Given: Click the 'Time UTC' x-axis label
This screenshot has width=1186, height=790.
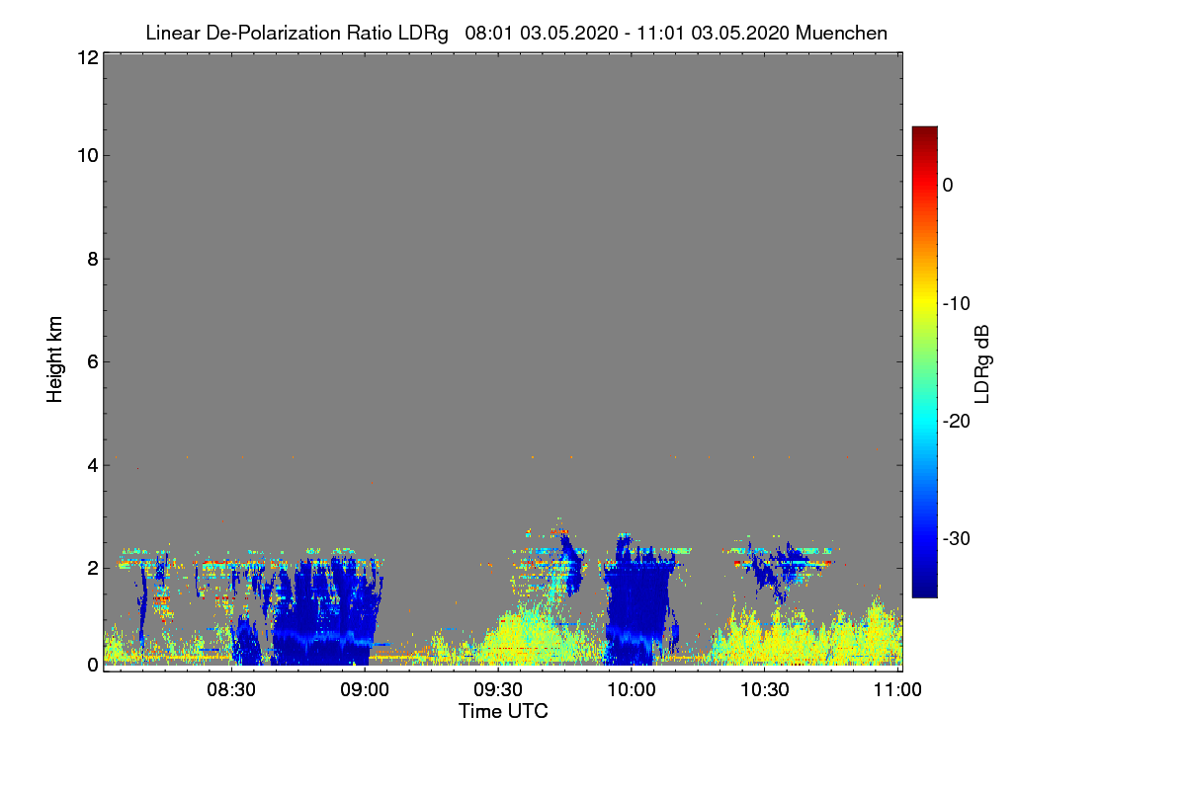Looking at the screenshot, I should [503, 711].
